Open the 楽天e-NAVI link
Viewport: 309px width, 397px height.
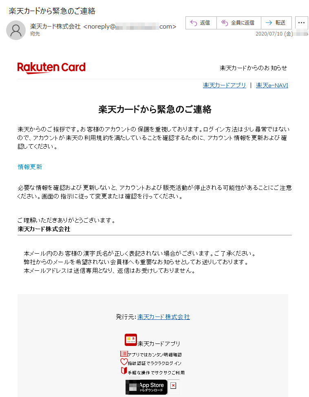(x=272, y=85)
